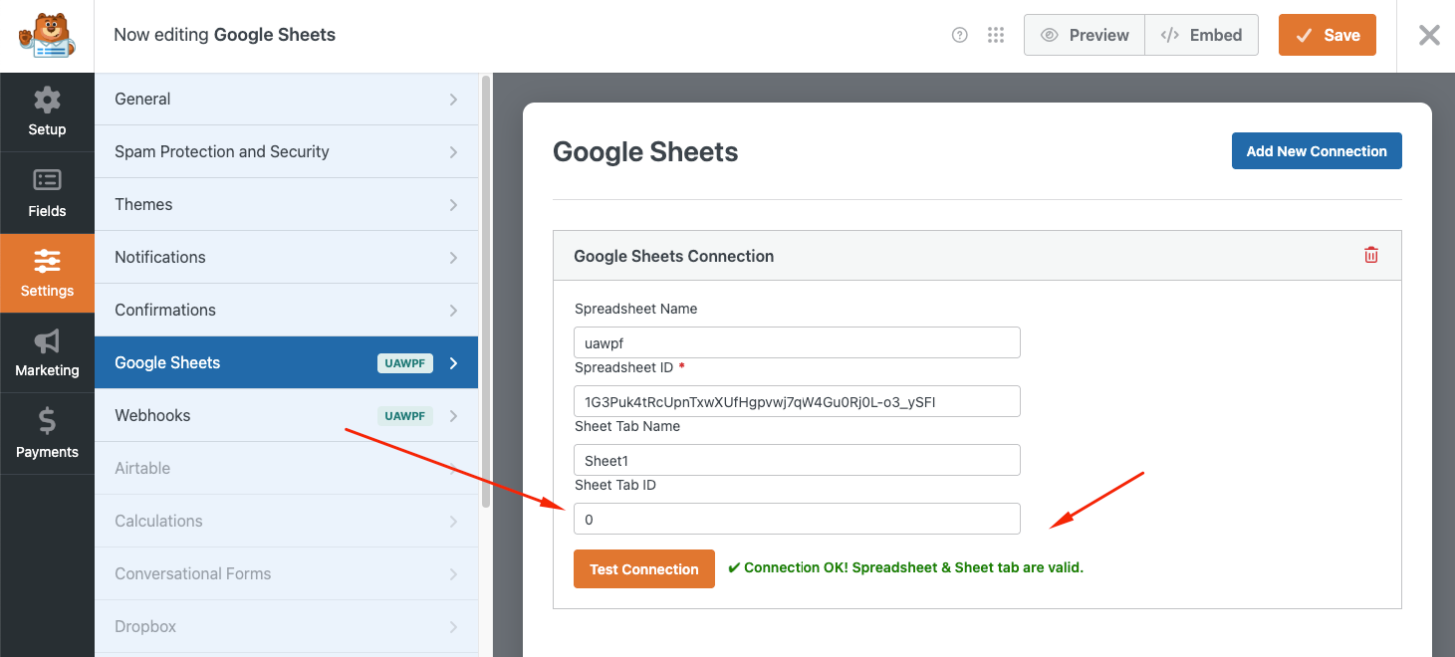Open the apps grid menu icon
The width and height of the screenshot is (1455, 657).
tap(995, 35)
